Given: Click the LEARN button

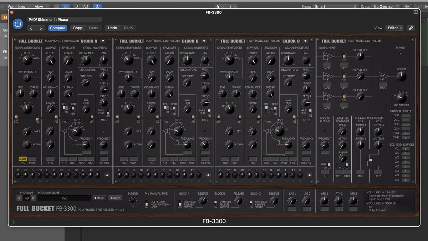Looking at the screenshot, I should [x=115, y=198].
